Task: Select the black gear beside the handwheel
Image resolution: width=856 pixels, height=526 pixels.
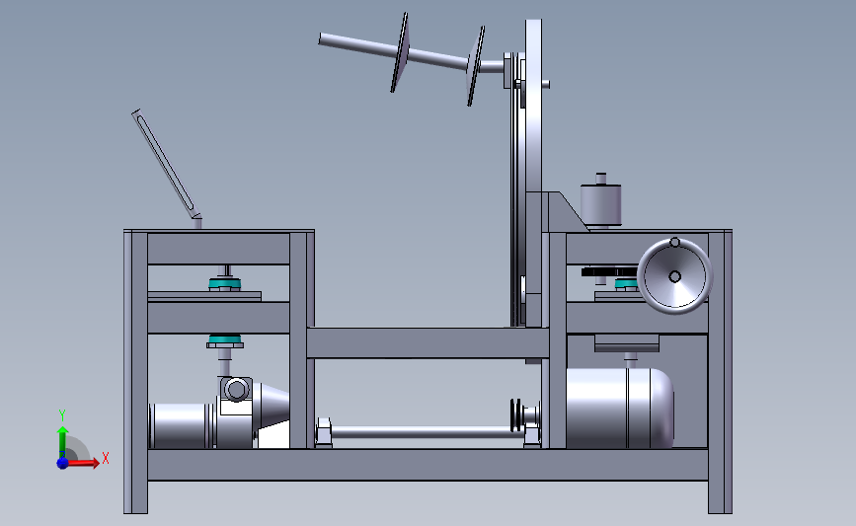Action: click(x=609, y=271)
